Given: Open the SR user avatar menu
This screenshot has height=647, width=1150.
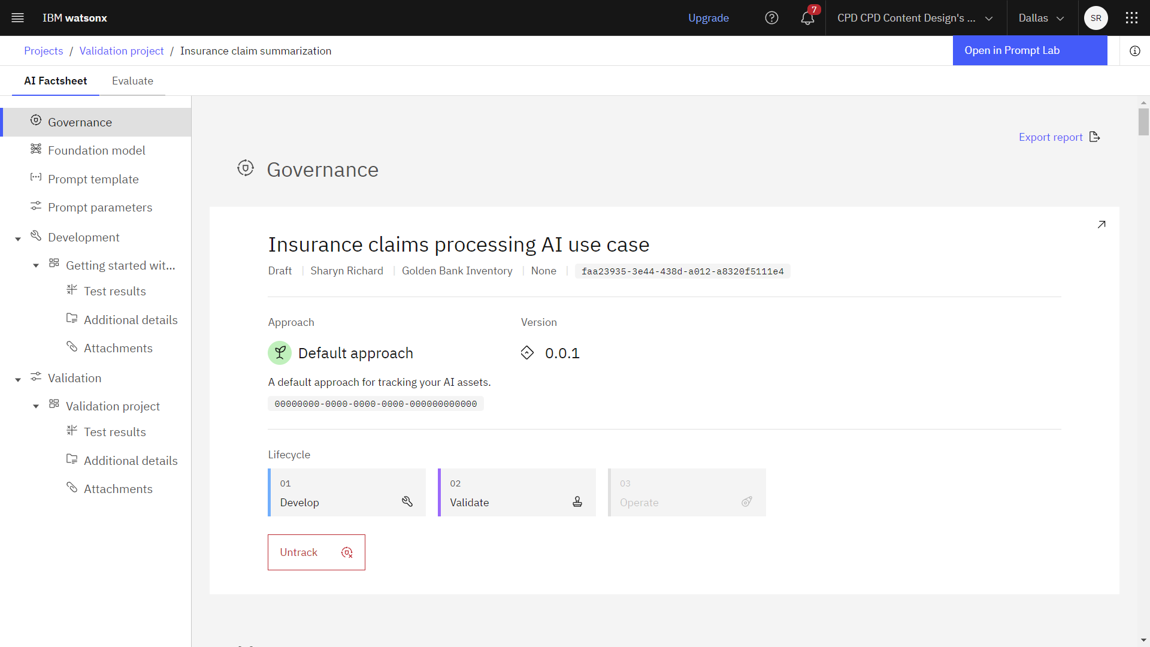Looking at the screenshot, I should (x=1095, y=18).
